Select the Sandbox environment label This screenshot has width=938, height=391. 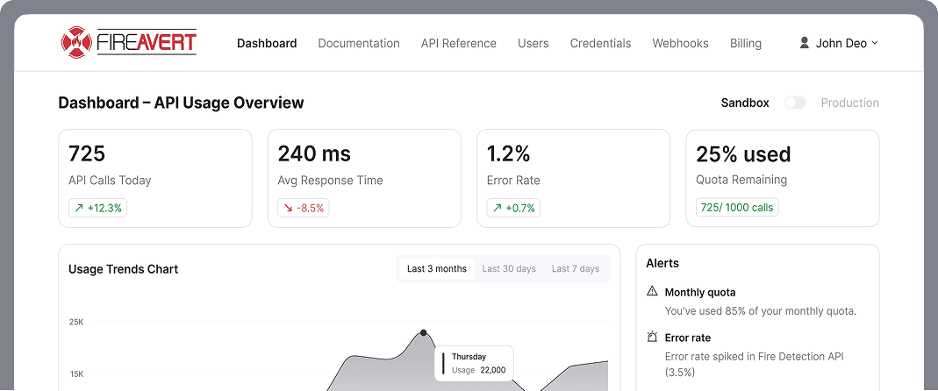click(x=745, y=103)
